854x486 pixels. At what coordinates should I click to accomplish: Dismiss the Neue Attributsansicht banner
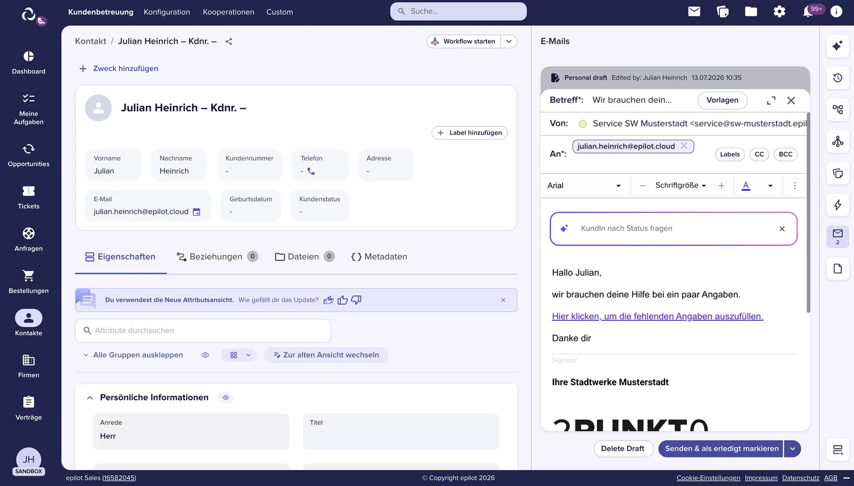pyautogui.click(x=503, y=300)
